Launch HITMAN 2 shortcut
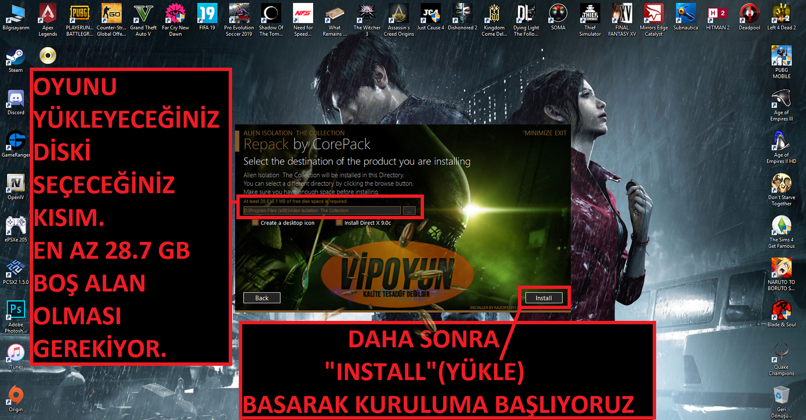The height and width of the screenshot is (420, 806). [717, 18]
